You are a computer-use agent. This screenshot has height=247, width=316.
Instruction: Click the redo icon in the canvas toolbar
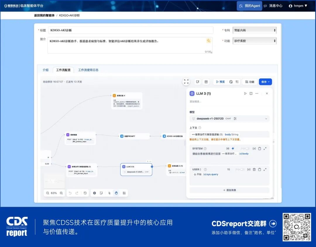coord(77,193)
